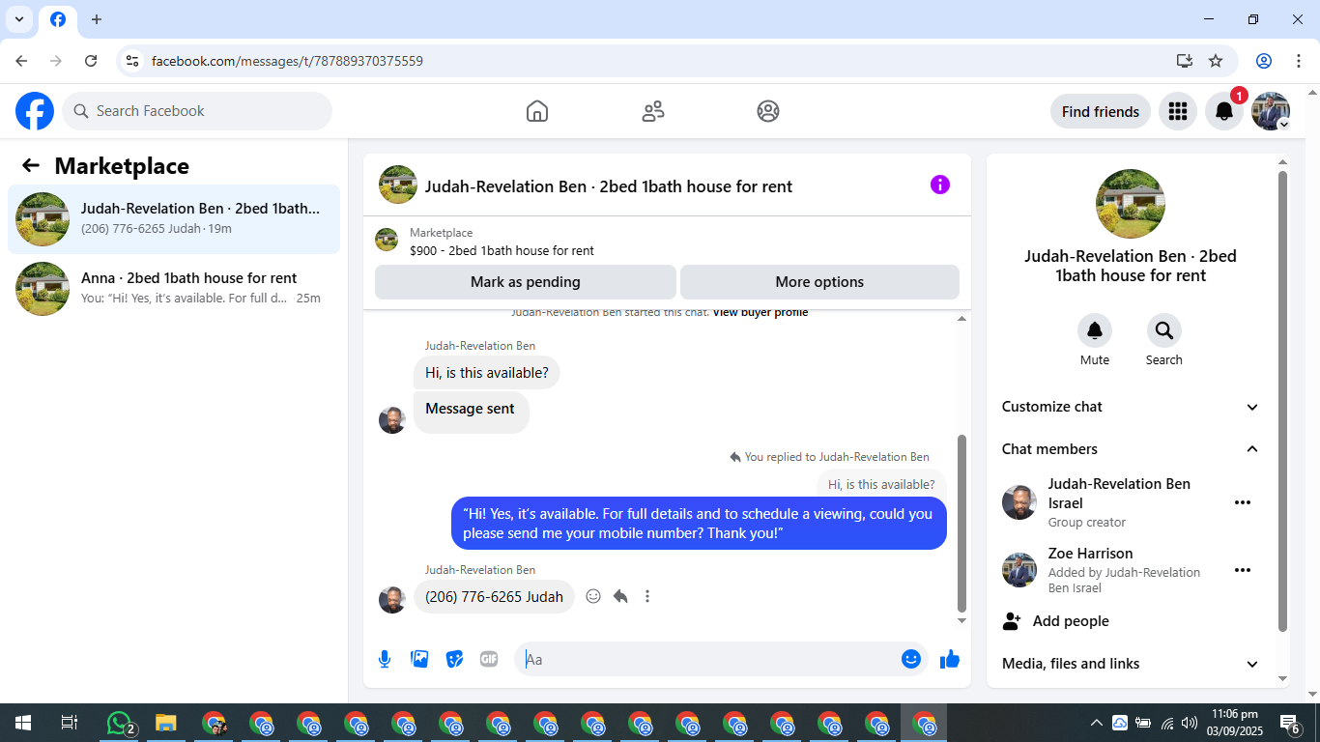Bookmark this page with the star icon

(1216, 61)
